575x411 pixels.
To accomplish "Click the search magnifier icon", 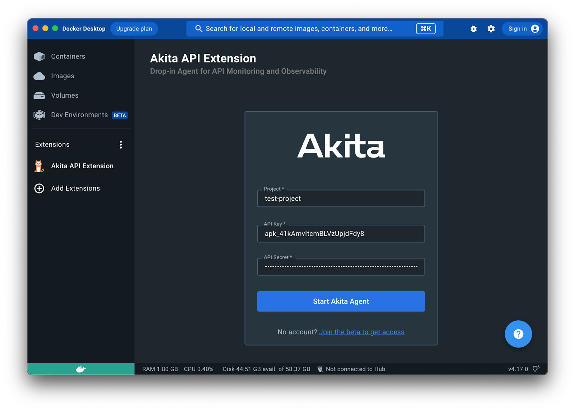I will click(199, 29).
